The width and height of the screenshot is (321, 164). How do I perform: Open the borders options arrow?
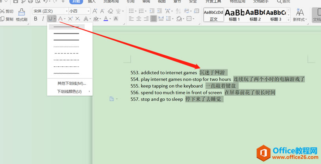coord(193,19)
